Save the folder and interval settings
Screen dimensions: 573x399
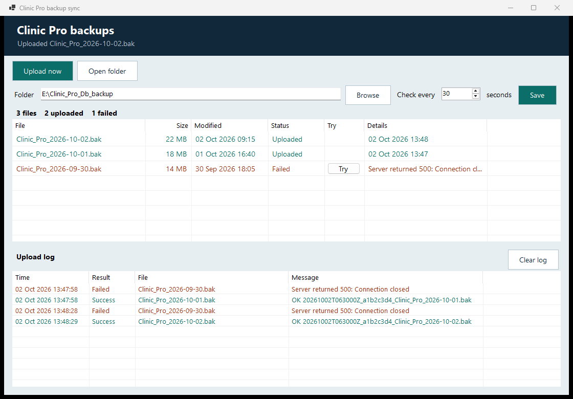pyautogui.click(x=537, y=95)
